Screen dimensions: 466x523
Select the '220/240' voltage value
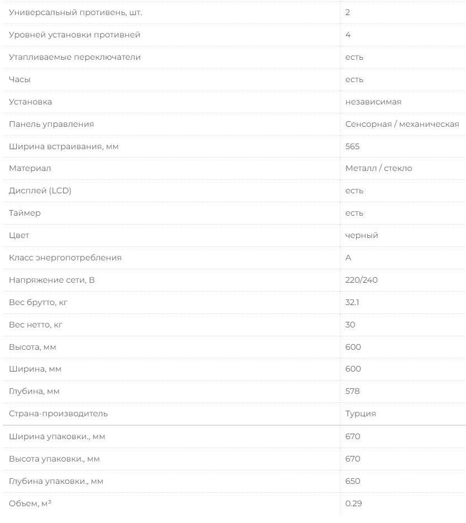362,280
